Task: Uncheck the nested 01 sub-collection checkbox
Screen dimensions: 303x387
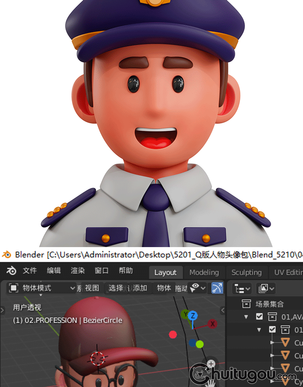Action: pos(272,329)
